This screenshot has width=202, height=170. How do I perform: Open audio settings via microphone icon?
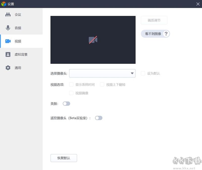[x=8, y=28]
